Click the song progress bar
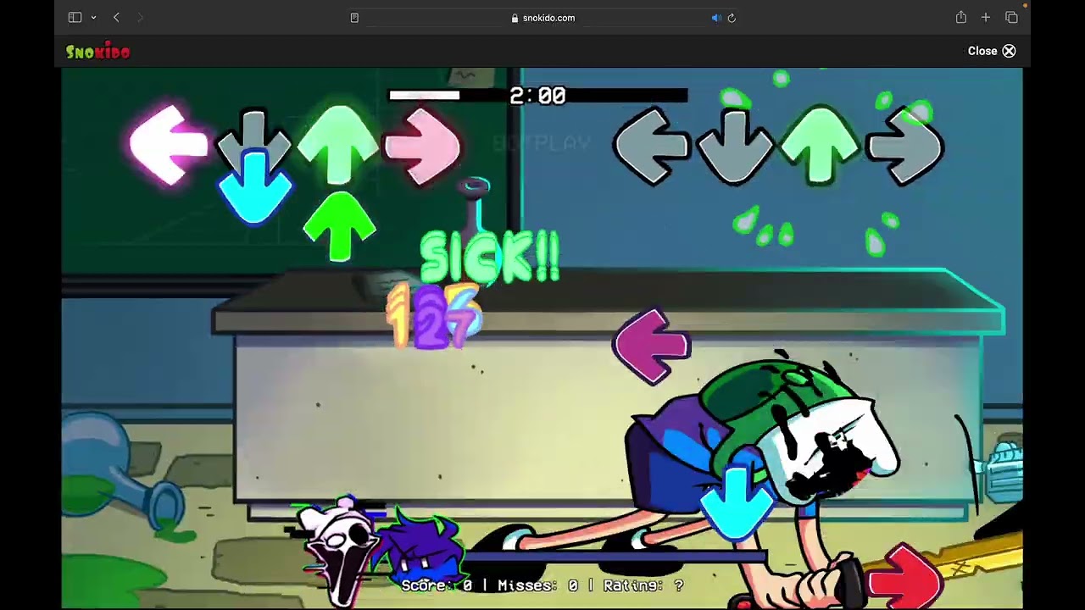The width and height of the screenshot is (1085, 610). (538, 96)
